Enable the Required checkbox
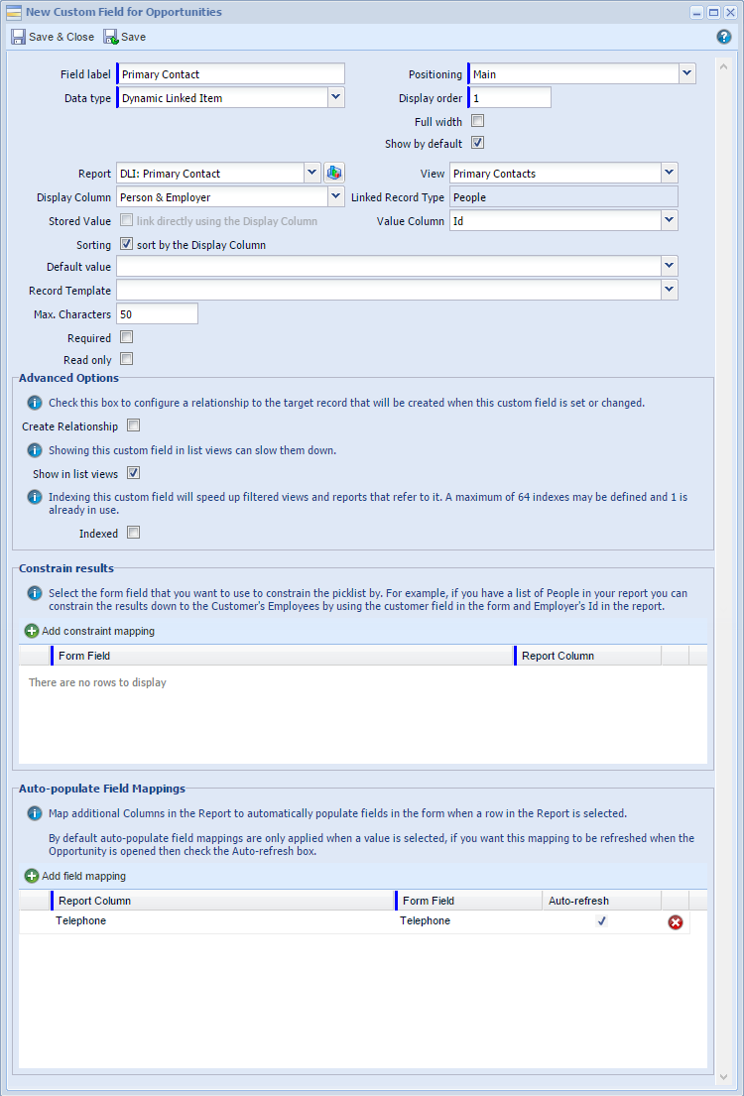744x1096 pixels. 127,337
